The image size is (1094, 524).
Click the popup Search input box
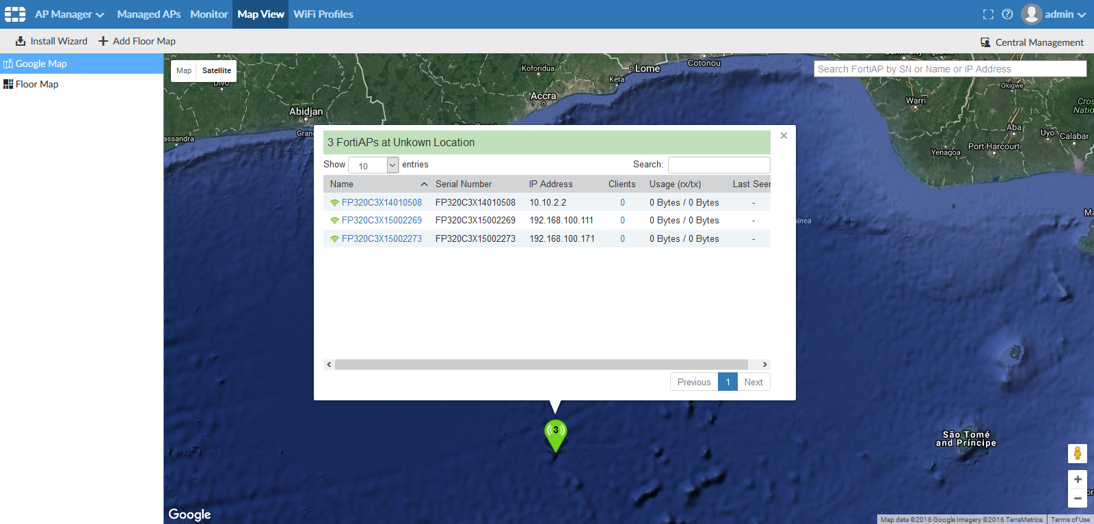pos(719,165)
